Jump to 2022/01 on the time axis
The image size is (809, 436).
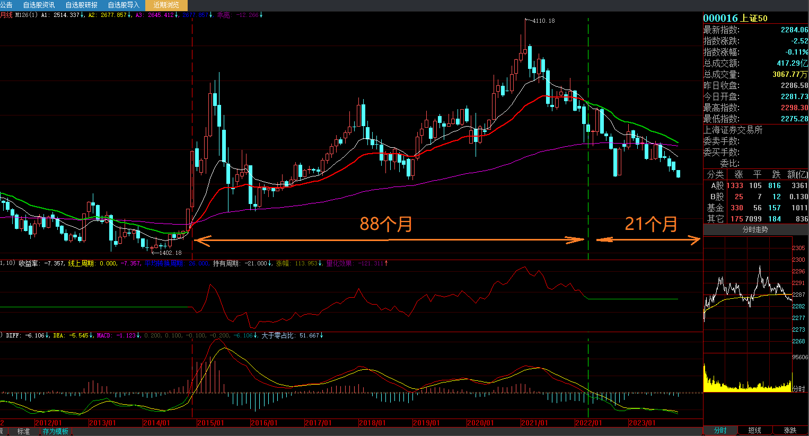[588, 423]
